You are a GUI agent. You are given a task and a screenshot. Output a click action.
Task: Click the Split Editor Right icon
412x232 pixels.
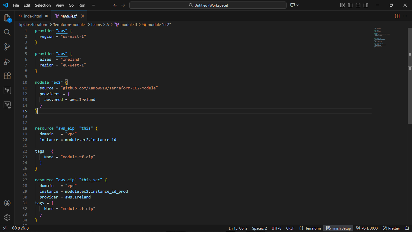[397, 16]
